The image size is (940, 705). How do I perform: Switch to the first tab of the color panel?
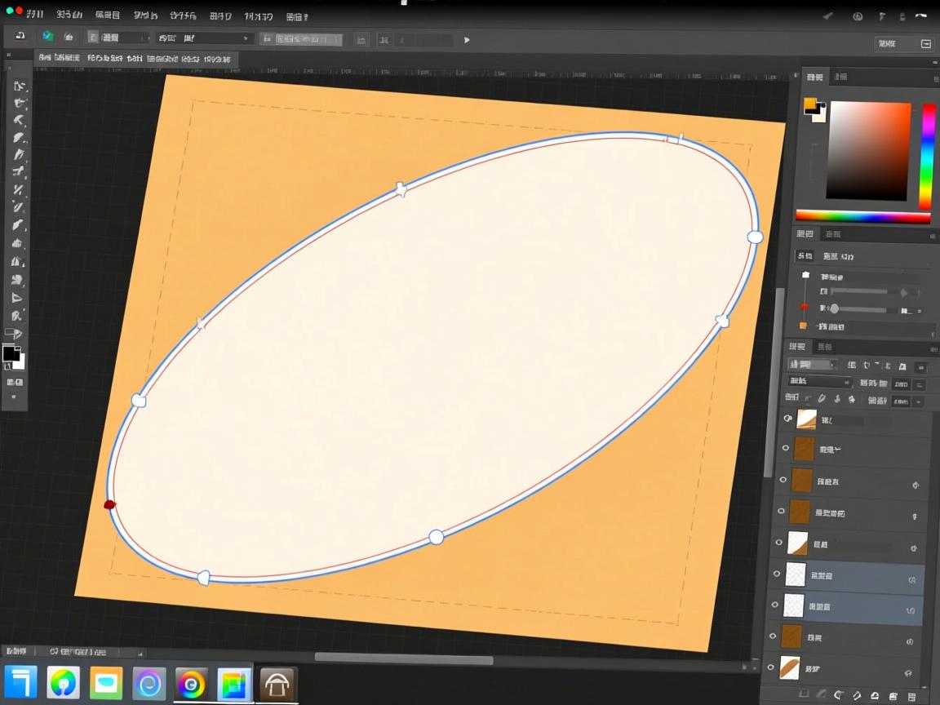tap(814, 77)
